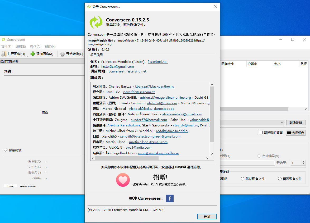This screenshot has height=223, width=310.
Task: Click sunder67@hotmail.com link
Action: tap(149, 120)
